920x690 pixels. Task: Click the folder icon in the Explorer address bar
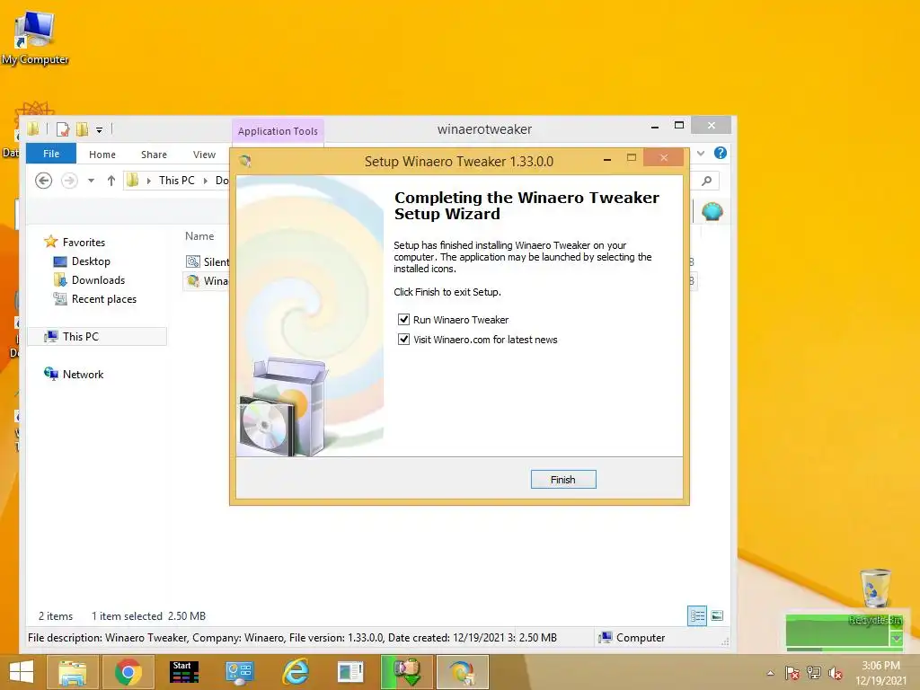(x=133, y=180)
